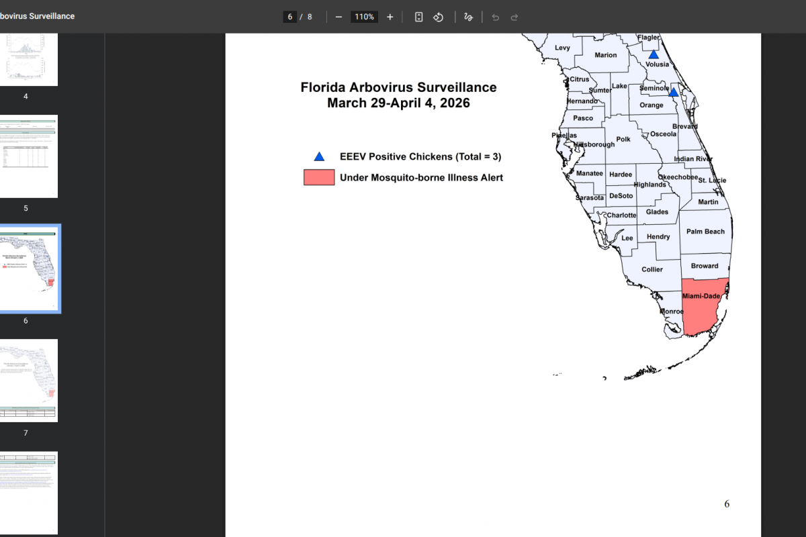Open page 4 thumbnail in sidebar
806x537 pixels.
(x=27, y=59)
